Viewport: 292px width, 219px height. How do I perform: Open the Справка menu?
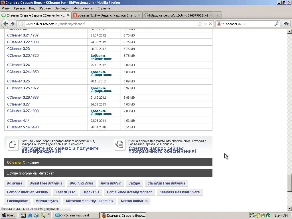(104, 8)
